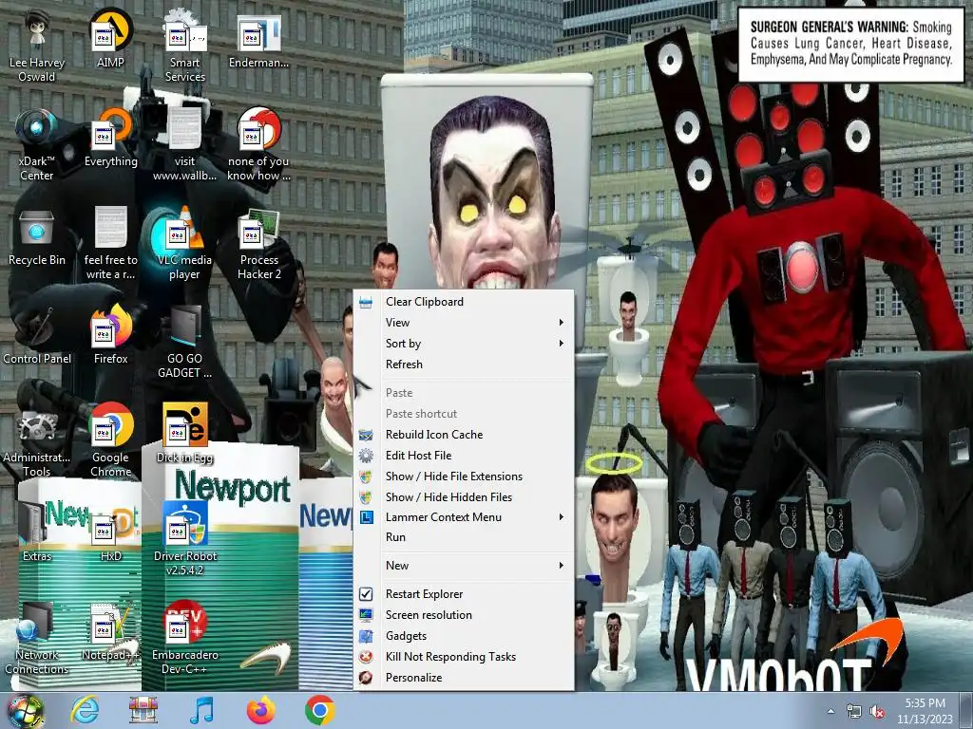Launch Embarcadero Dev-C++ shortcut

click(185, 639)
